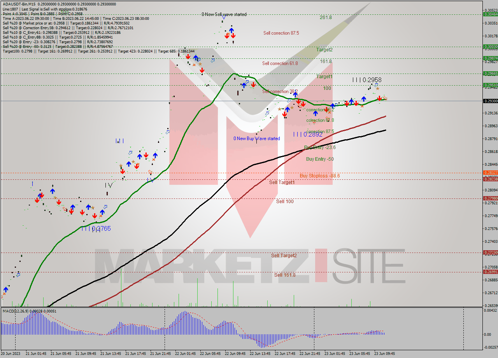
Task: Click the green 0.3046 price tag
Action: (x=490, y=14)
